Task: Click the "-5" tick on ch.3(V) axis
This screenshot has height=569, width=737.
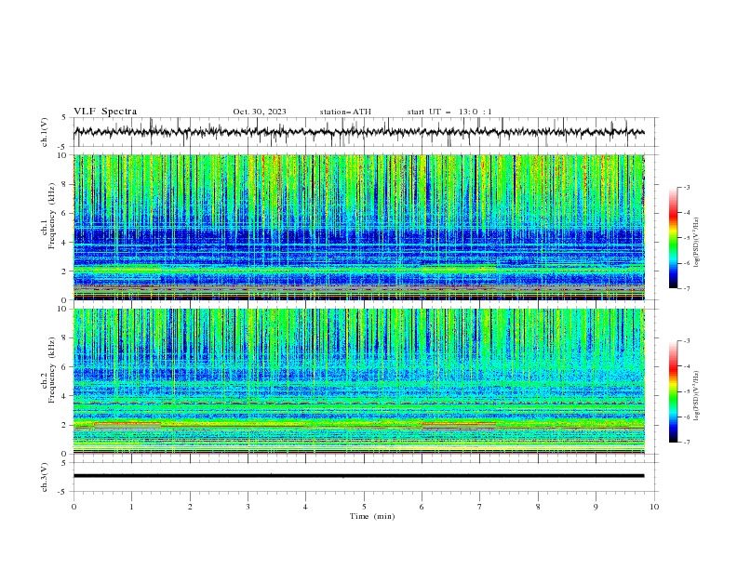Action: coord(63,492)
